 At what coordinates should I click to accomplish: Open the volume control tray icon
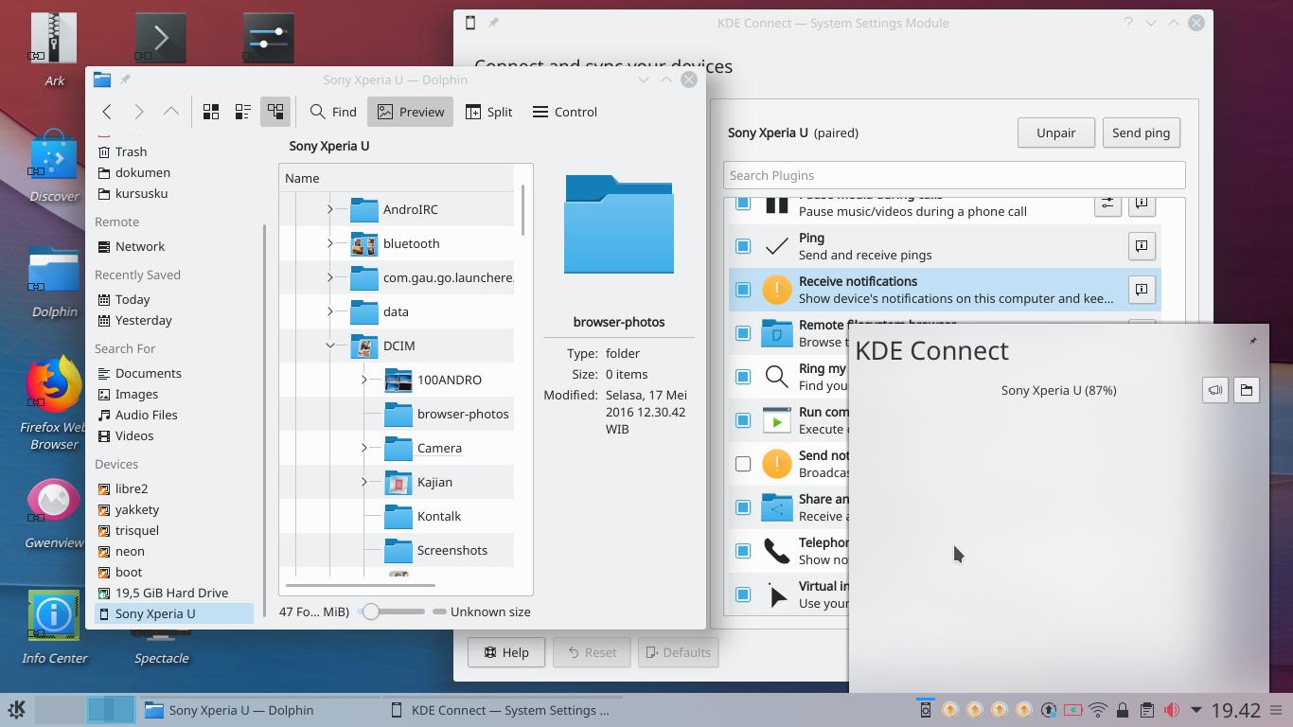[1171, 710]
